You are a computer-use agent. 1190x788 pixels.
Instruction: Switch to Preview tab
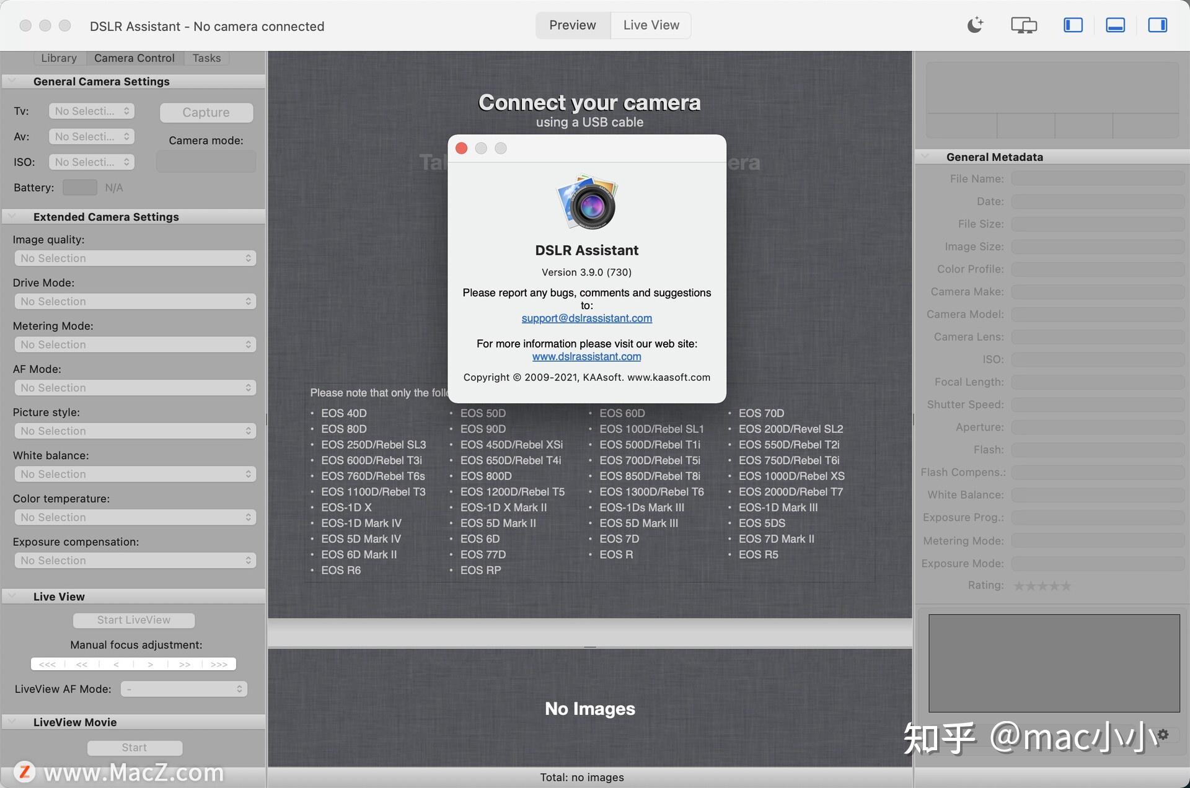point(573,25)
